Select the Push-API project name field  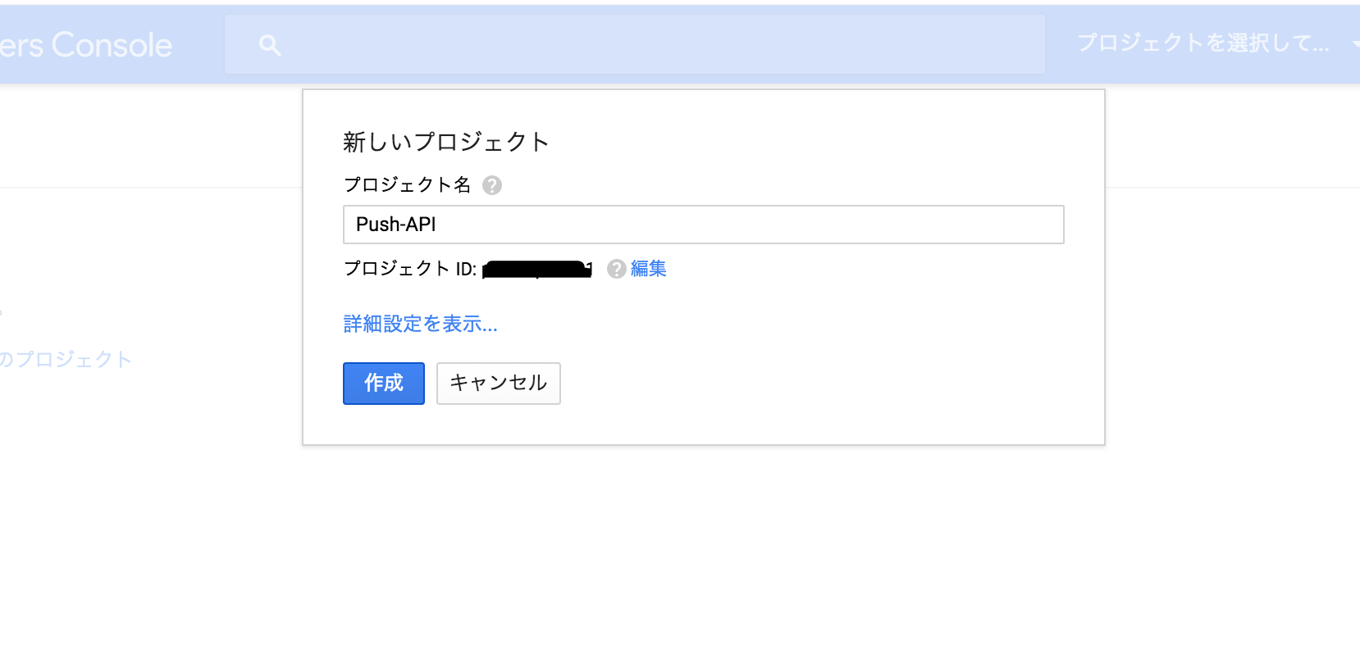coord(703,224)
